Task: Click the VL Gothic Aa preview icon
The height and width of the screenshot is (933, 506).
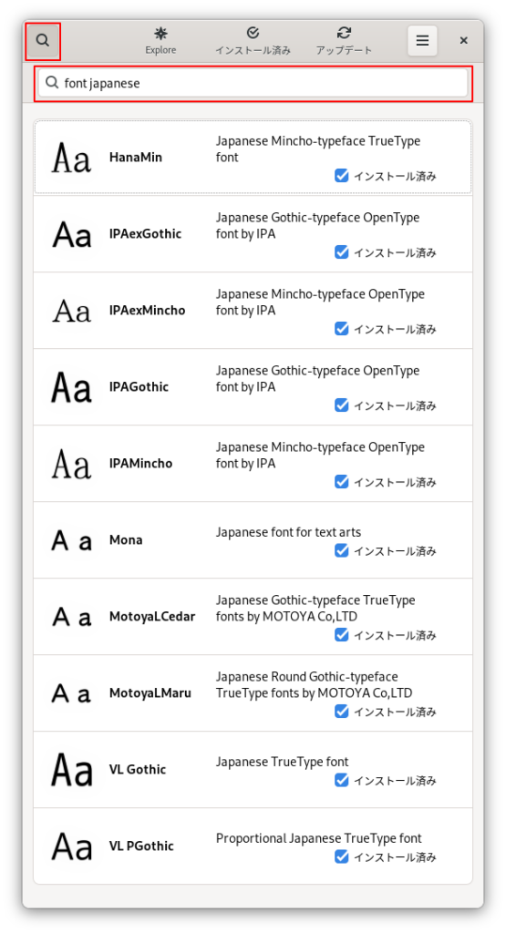Action: click(x=71, y=770)
